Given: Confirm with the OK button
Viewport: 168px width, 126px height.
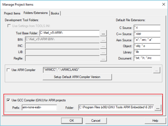Looking at the screenshot, I should (72, 121).
